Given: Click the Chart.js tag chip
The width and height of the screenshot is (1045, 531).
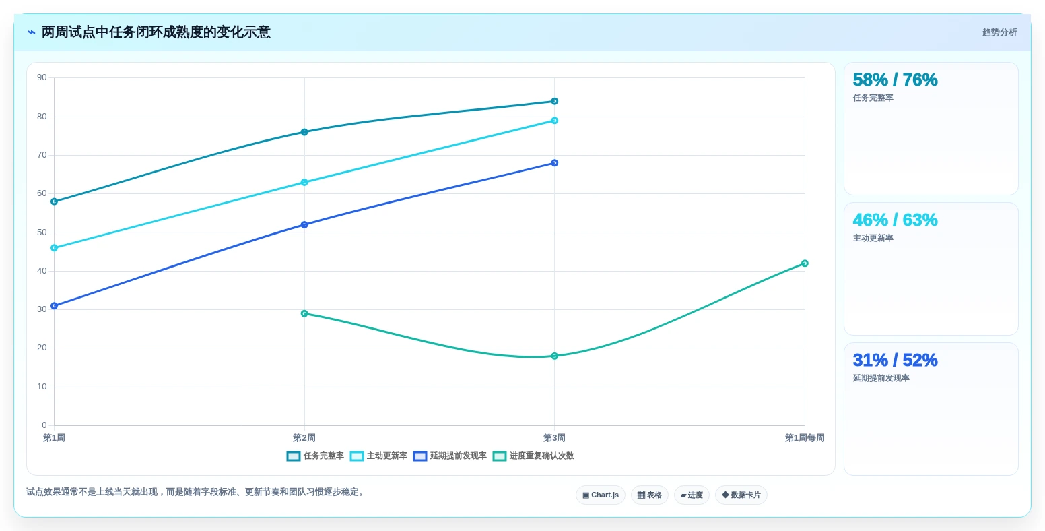Looking at the screenshot, I should point(601,495).
